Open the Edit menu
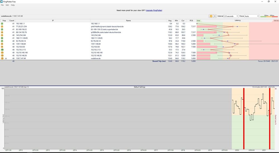 pos(7,5)
